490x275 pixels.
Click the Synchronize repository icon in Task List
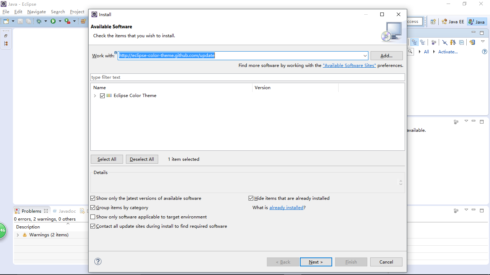click(472, 42)
